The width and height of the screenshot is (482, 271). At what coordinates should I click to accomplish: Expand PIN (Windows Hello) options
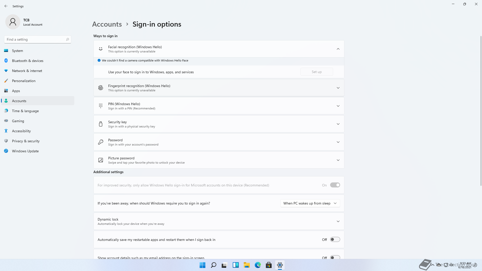(x=338, y=106)
